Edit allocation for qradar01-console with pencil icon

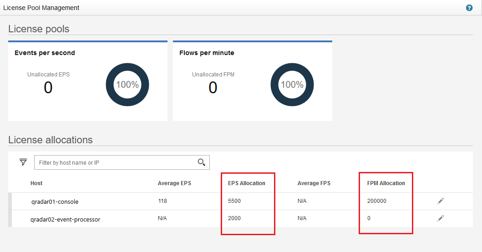click(x=441, y=201)
